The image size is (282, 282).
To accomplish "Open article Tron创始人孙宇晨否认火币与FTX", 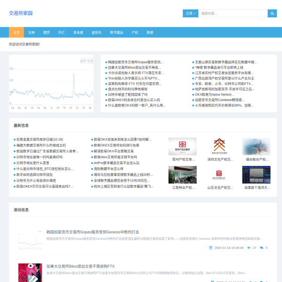I will tap(134, 78).
